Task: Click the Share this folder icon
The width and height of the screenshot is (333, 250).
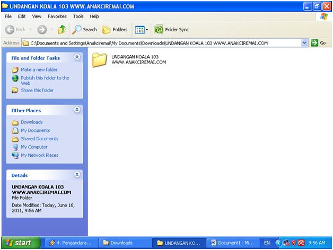Action: 15,91
